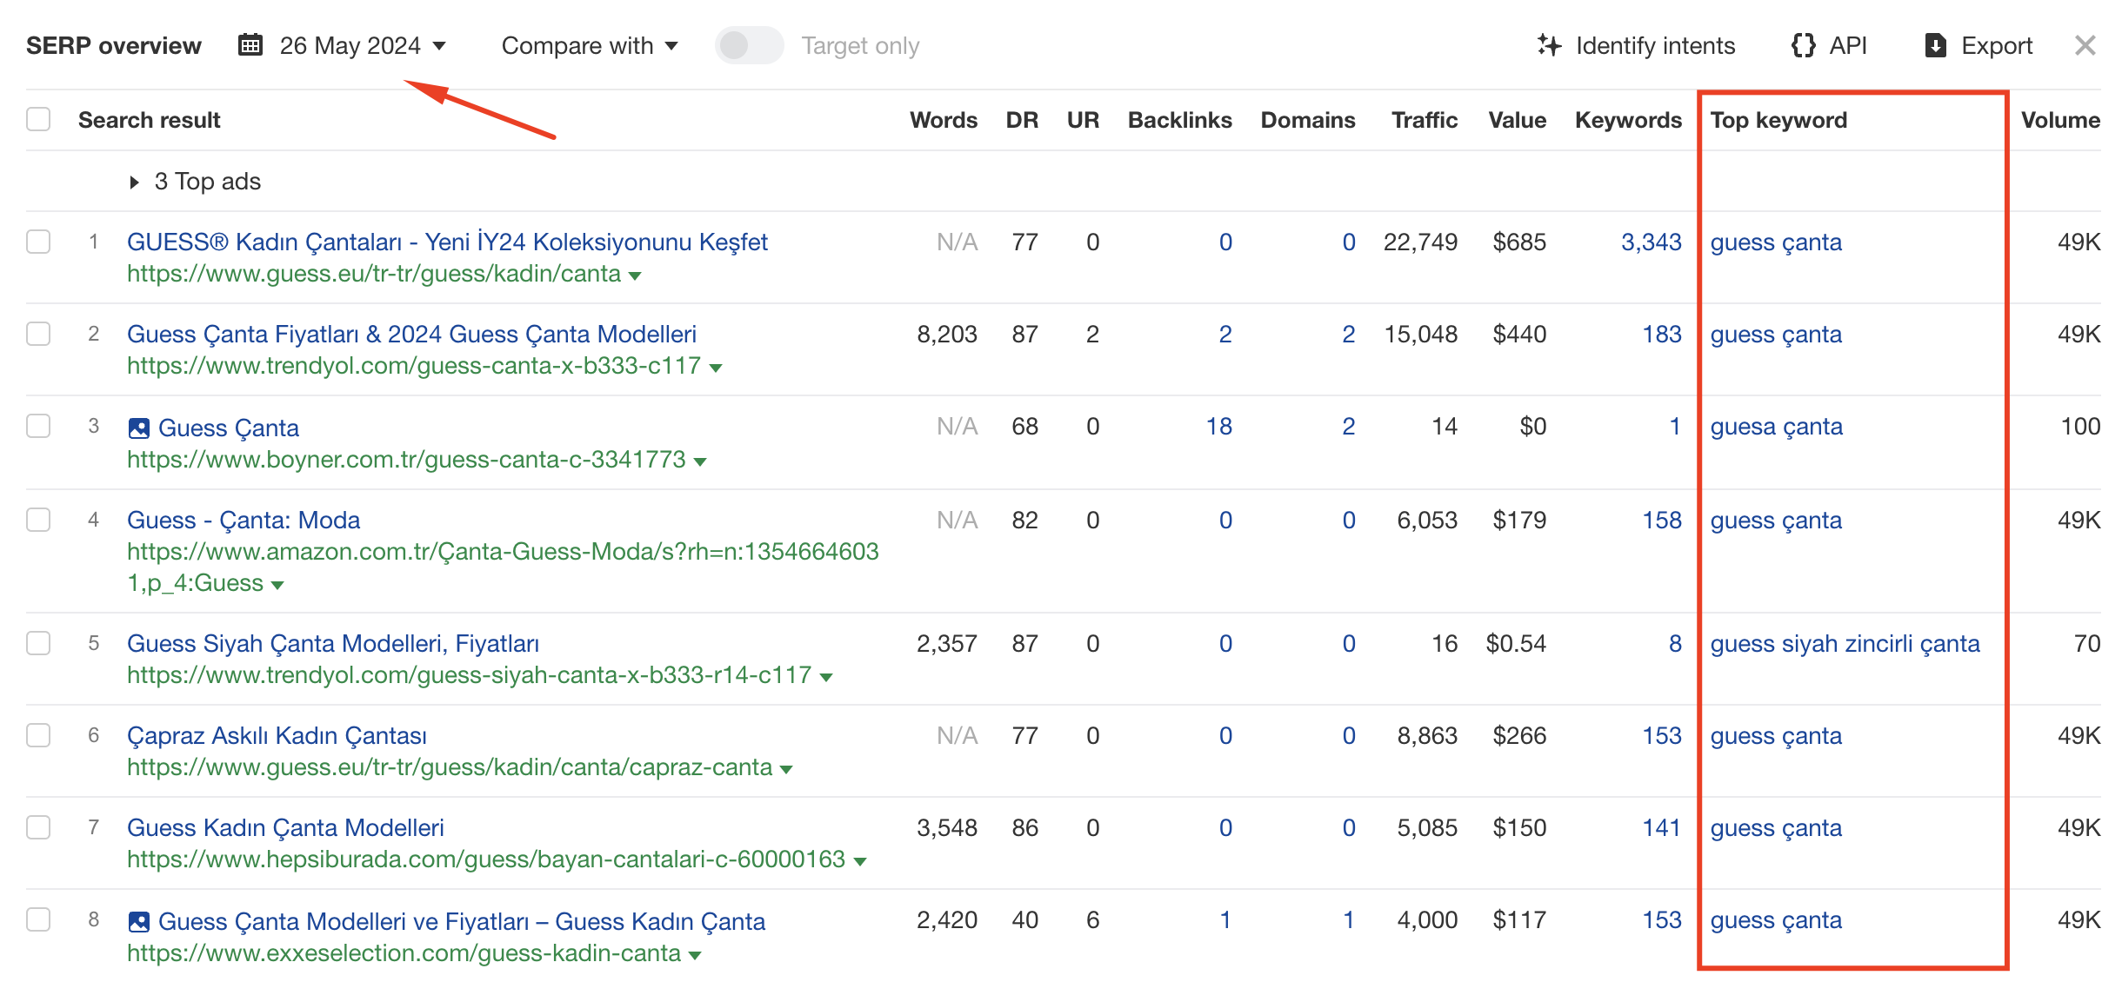Open the Compare with dropdown
The height and width of the screenshot is (982, 2122).
pyautogui.click(x=590, y=45)
